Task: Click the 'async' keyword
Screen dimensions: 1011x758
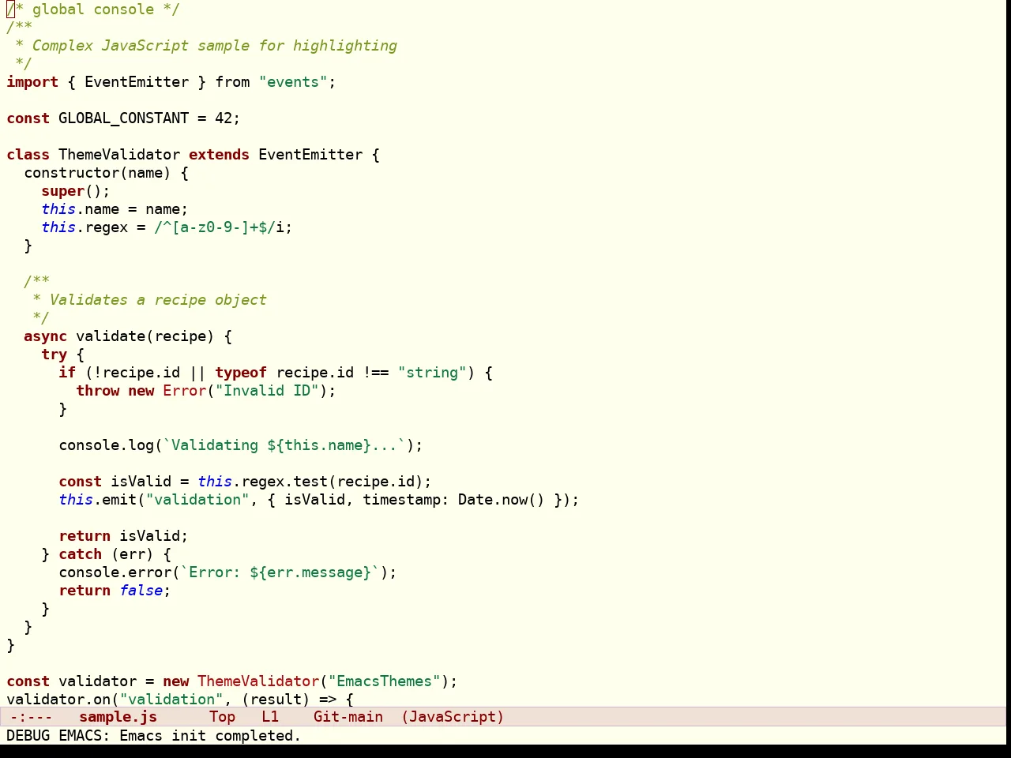Action: [x=45, y=336]
